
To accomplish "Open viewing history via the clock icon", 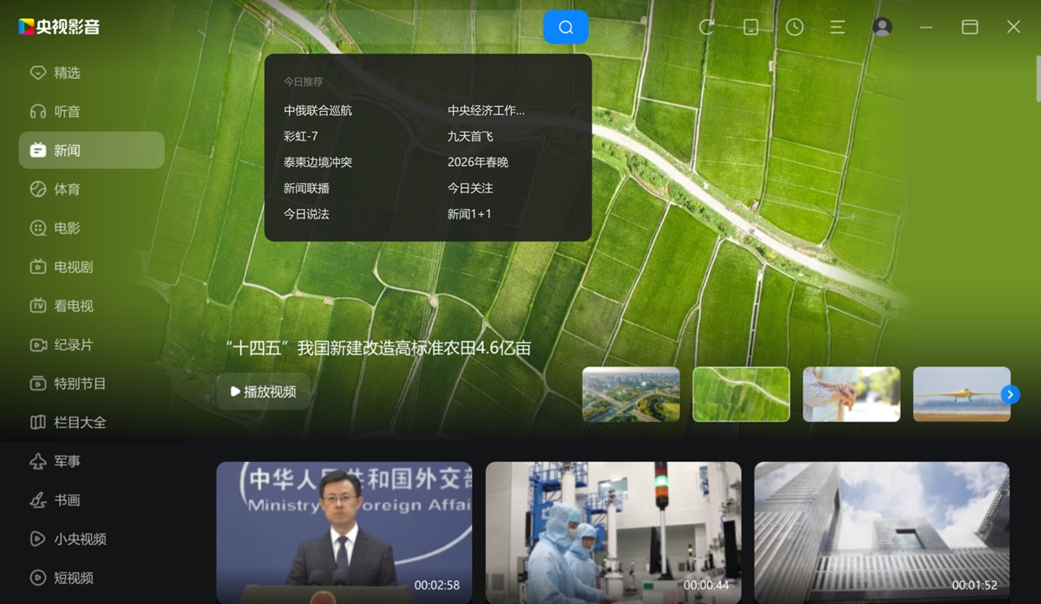I will (794, 27).
